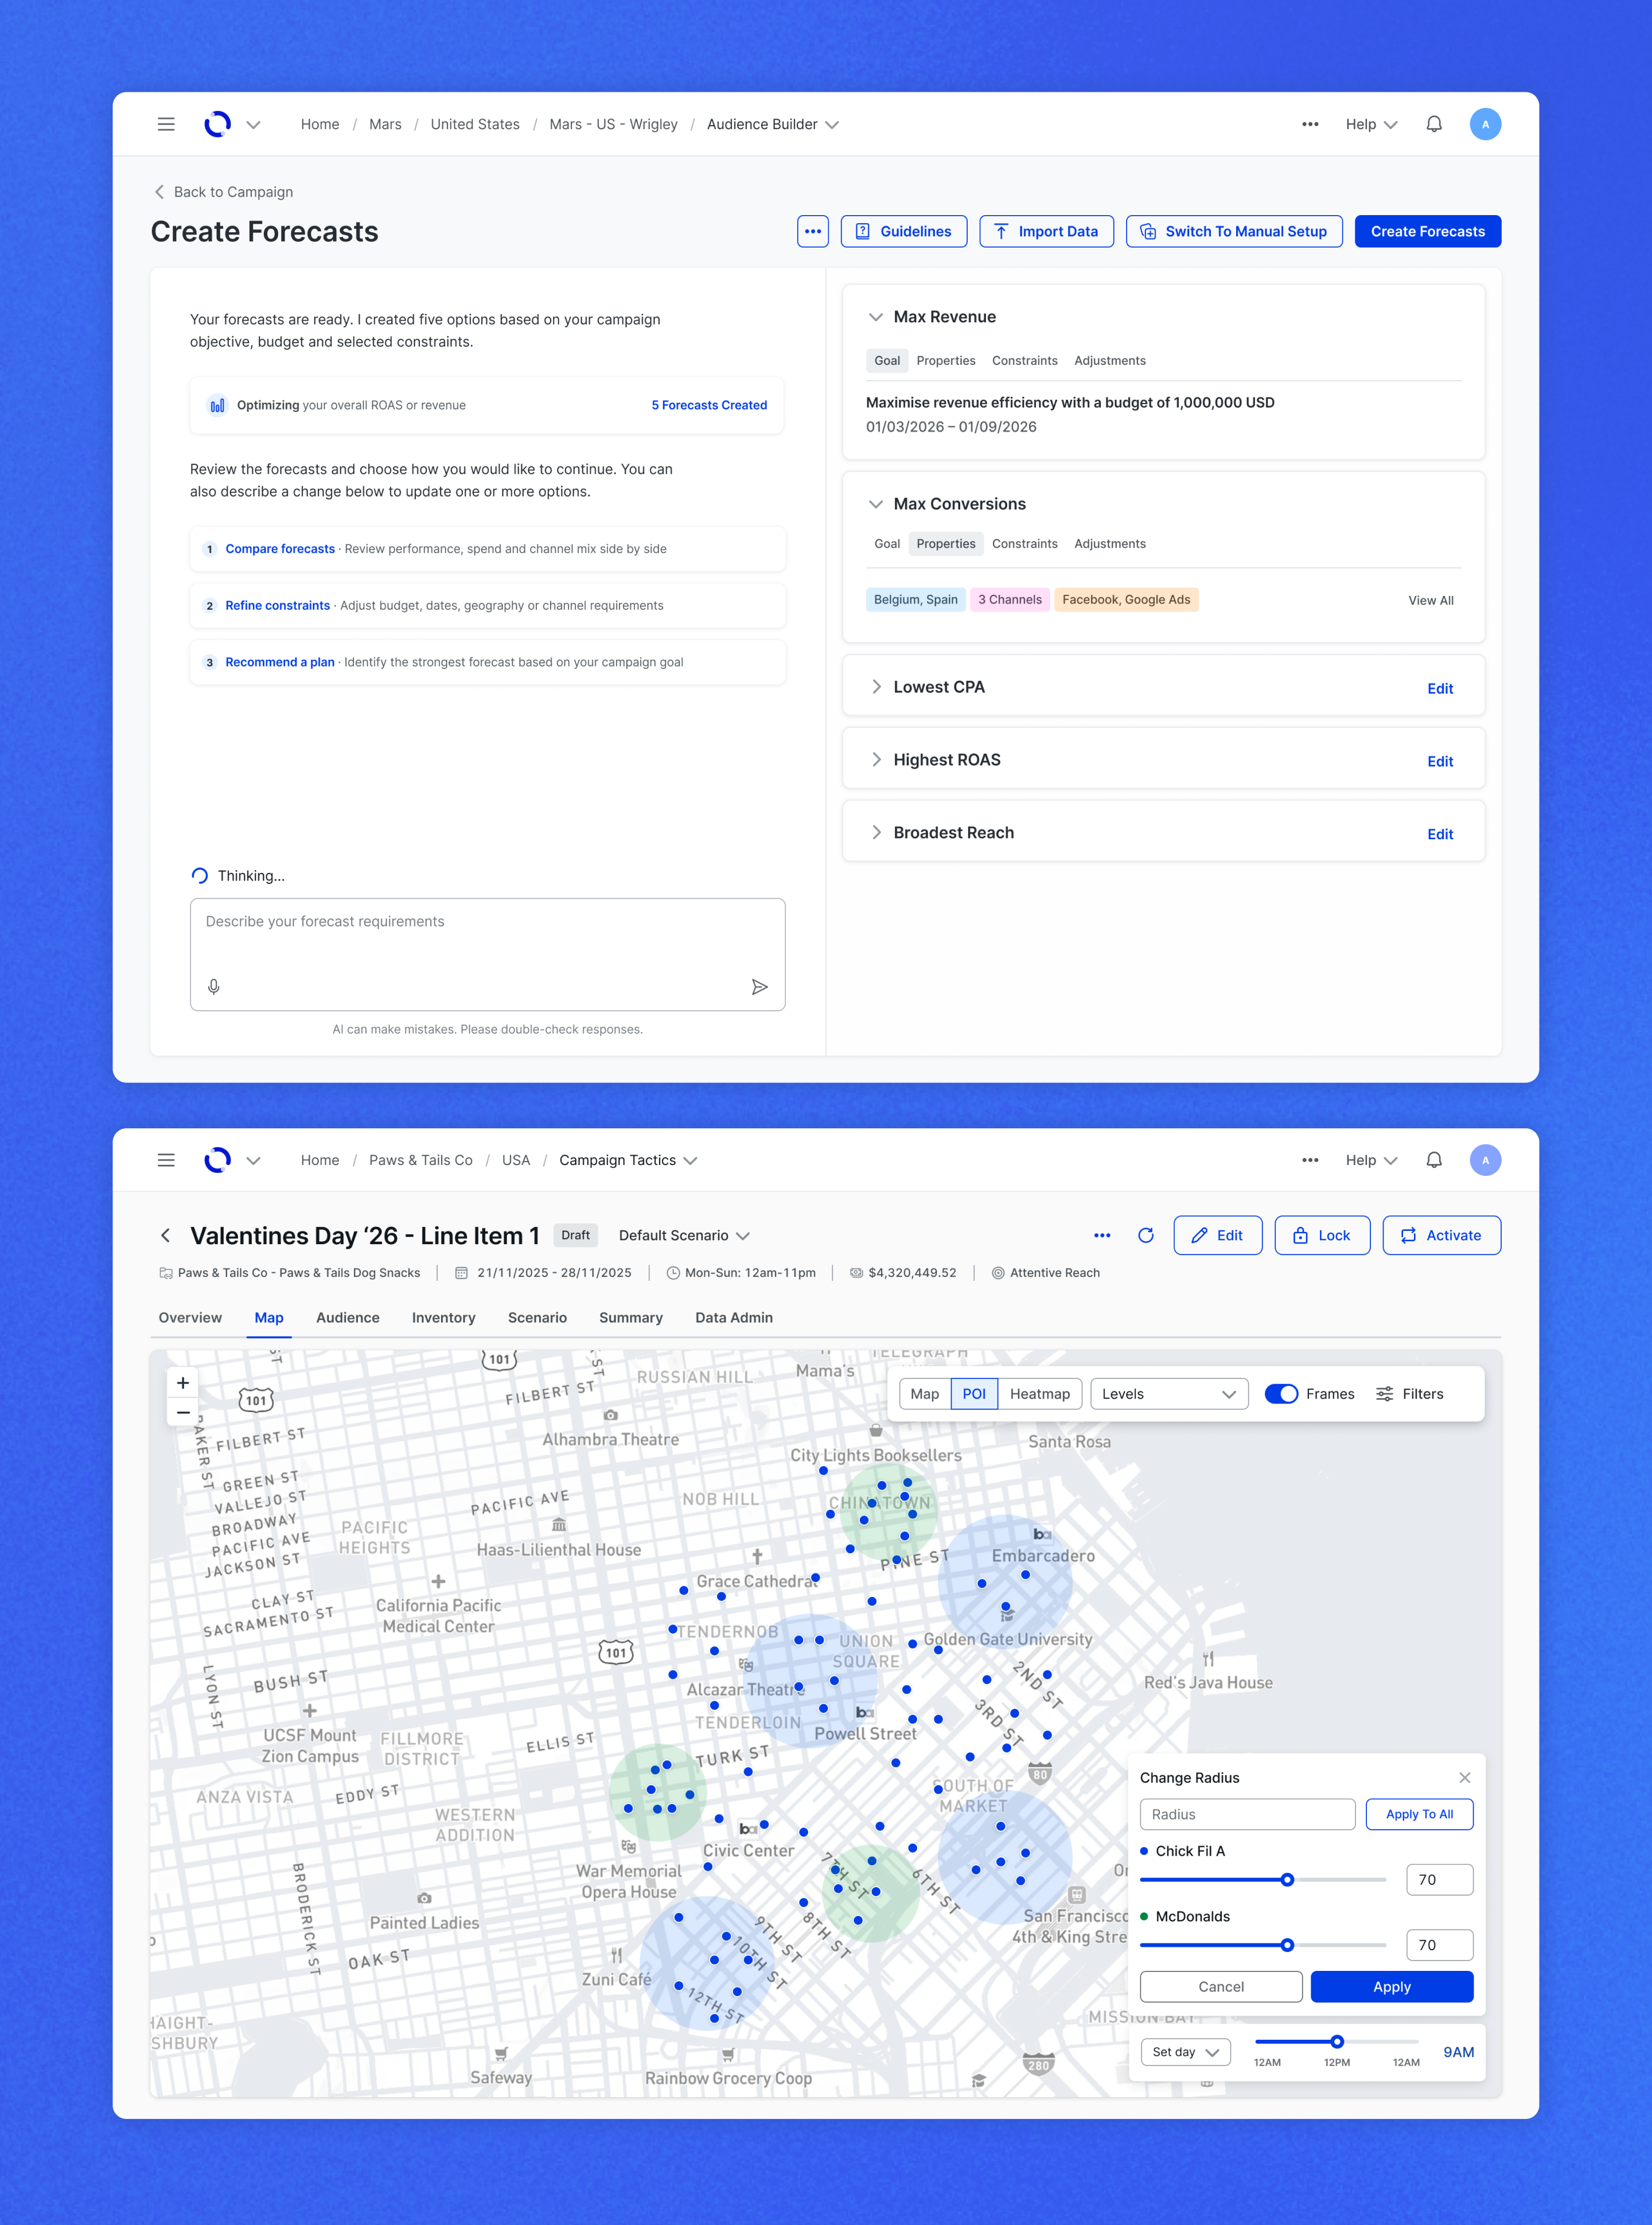Click the blue Create Forecasts button
Image resolution: width=1652 pixels, height=2225 pixels.
(1428, 231)
